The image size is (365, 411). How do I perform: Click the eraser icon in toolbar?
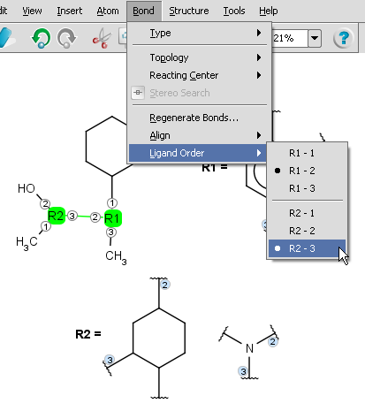tap(6, 38)
